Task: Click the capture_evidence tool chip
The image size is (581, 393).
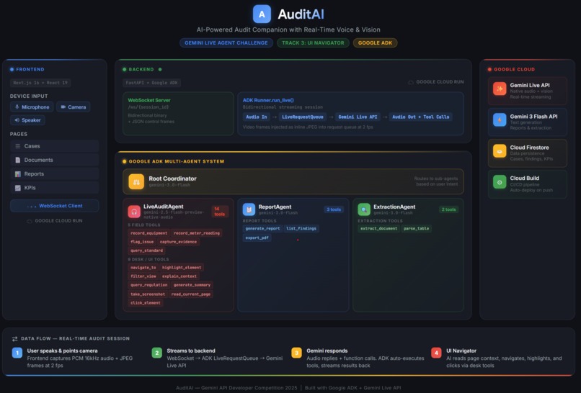Action: [178, 242]
